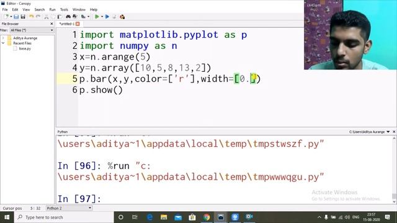Select Recent Files in file browser
Image resolution: width=397 pixels, height=223 pixels.
click(x=22, y=43)
